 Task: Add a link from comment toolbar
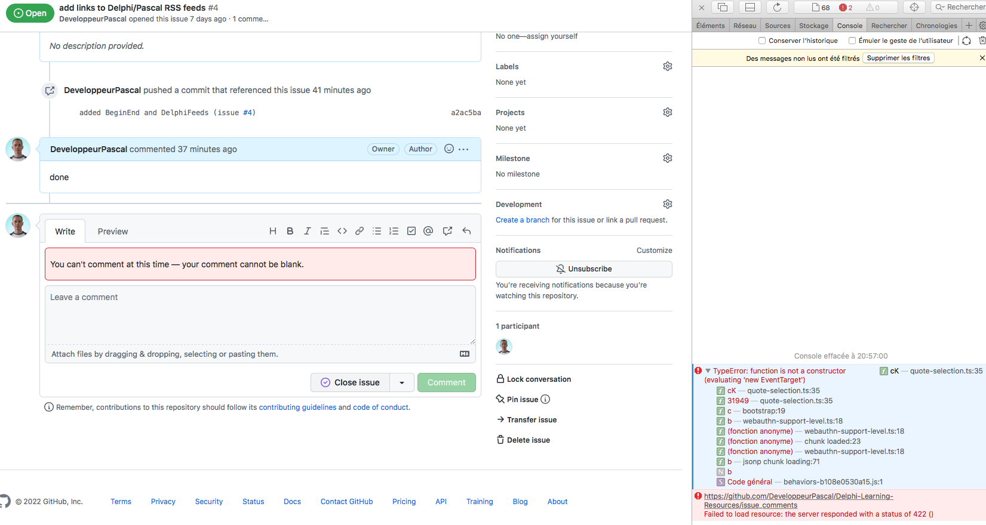tap(360, 231)
